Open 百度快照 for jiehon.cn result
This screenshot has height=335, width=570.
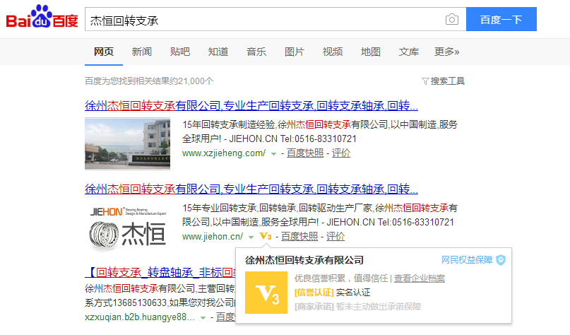tap(299, 237)
